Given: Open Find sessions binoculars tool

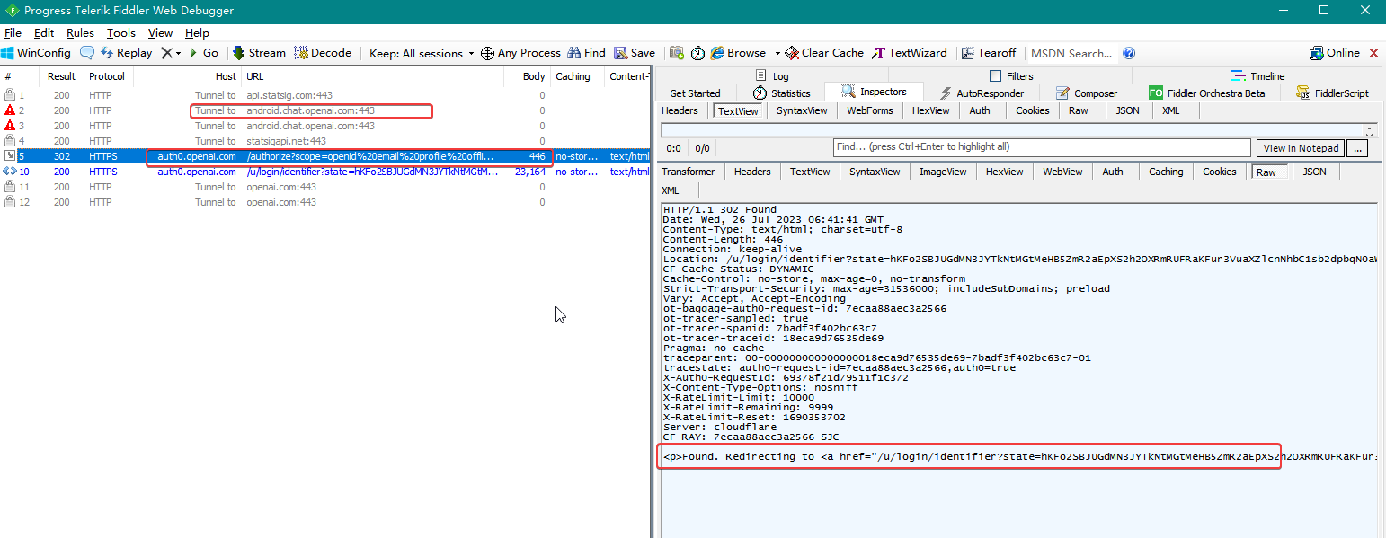Looking at the screenshot, I should tap(586, 53).
